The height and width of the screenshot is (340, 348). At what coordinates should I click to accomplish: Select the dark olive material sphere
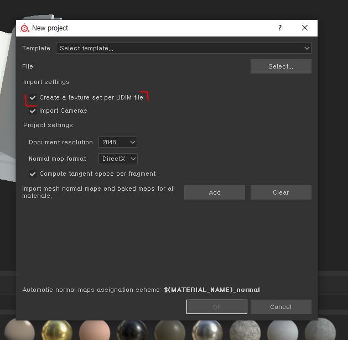click(x=170, y=331)
